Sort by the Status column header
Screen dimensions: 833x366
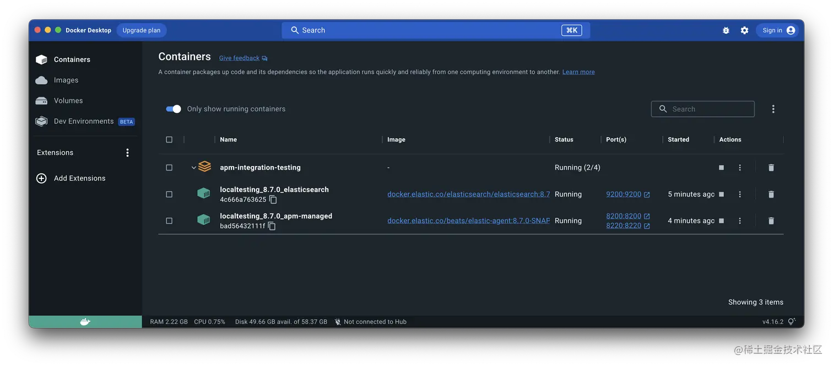[564, 140]
